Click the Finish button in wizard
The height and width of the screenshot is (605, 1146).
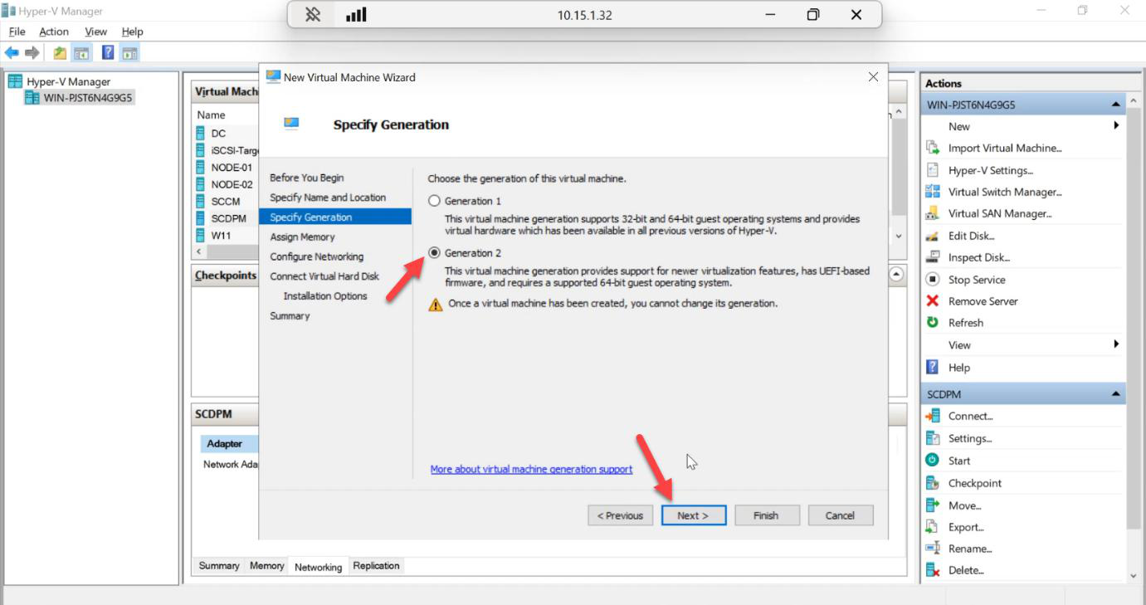point(767,515)
